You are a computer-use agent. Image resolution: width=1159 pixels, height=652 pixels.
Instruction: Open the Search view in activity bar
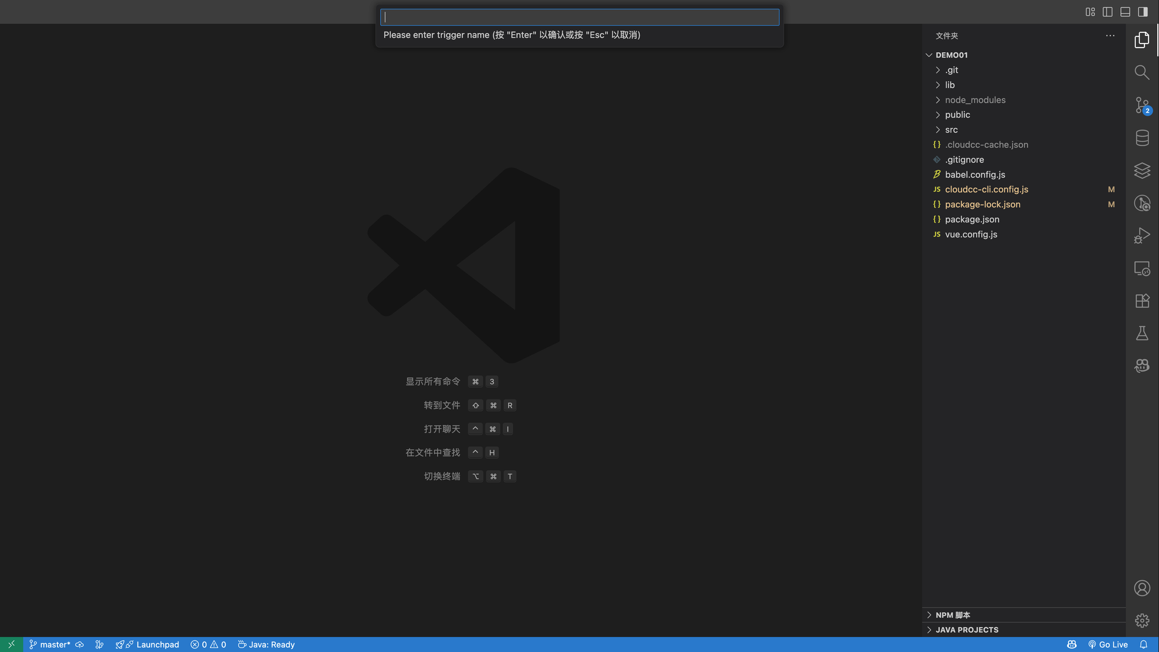tap(1142, 72)
